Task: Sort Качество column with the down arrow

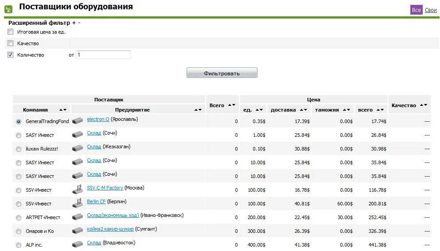Action: [x=425, y=105]
